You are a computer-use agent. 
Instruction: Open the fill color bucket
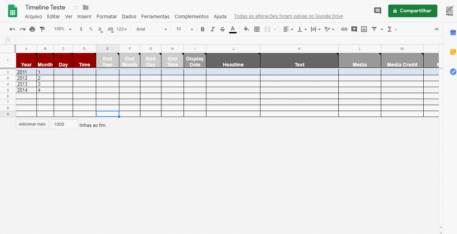(x=246, y=29)
